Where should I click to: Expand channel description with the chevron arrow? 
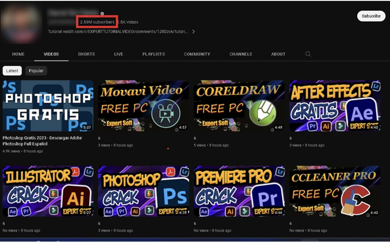pos(194,32)
